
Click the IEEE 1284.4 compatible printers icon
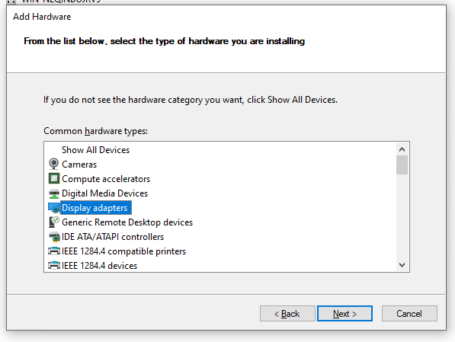point(54,251)
